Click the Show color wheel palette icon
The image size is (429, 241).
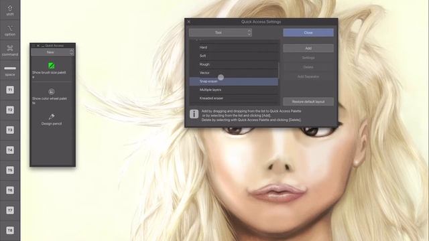[x=51, y=92]
